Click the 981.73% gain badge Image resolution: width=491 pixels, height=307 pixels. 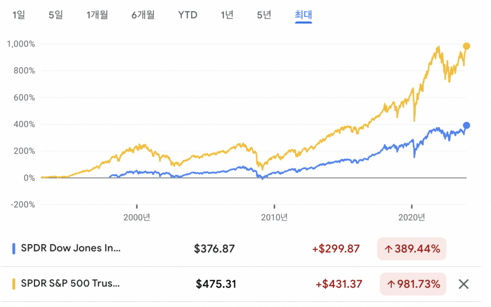coord(413,284)
